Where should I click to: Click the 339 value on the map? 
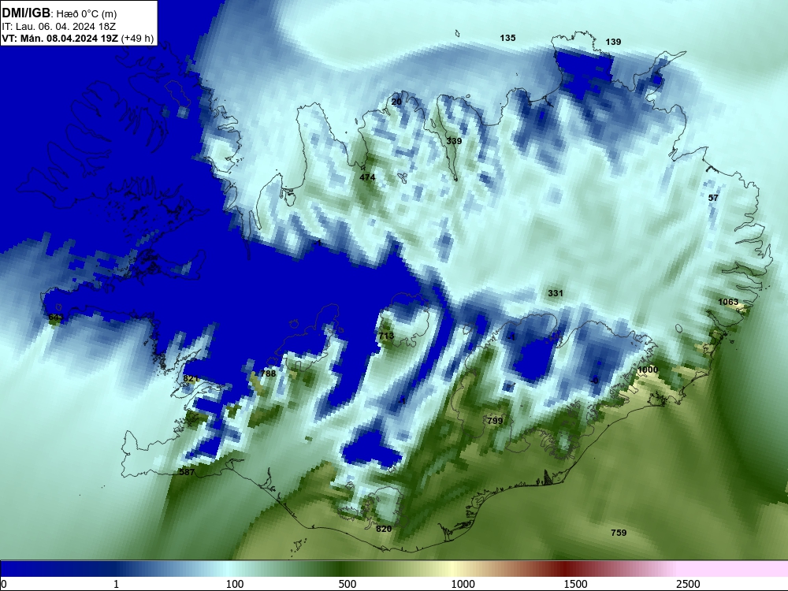[x=454, y=141]
